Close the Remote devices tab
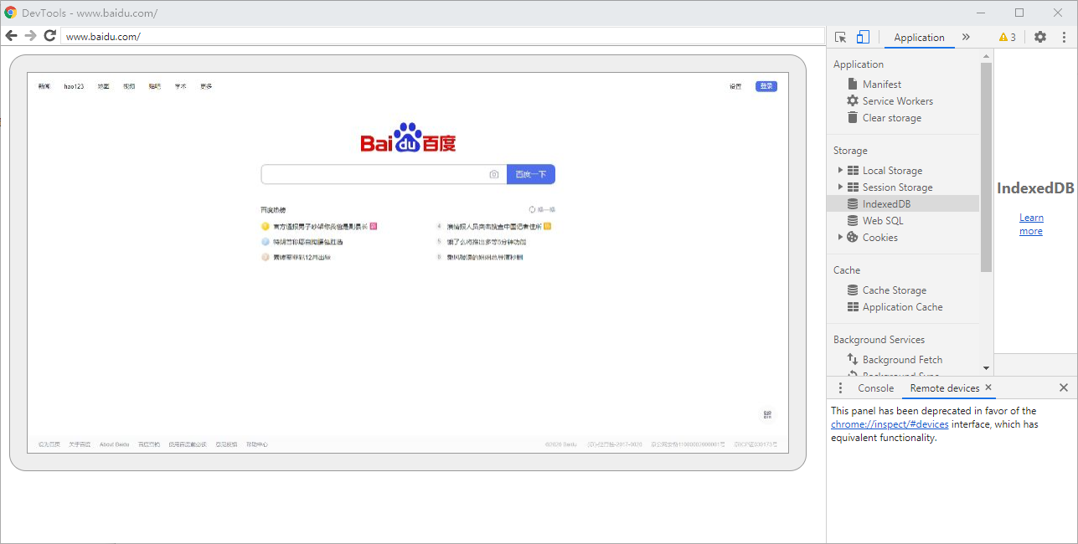Screen dimensions: 1078x544 click(988, 387)
